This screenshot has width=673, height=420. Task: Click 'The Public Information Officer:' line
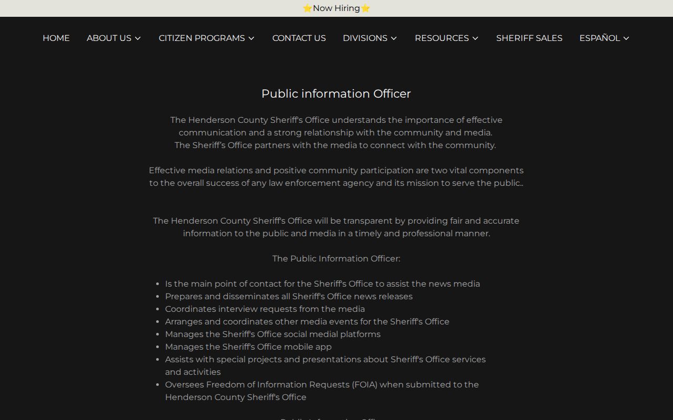tap(336, 258)
